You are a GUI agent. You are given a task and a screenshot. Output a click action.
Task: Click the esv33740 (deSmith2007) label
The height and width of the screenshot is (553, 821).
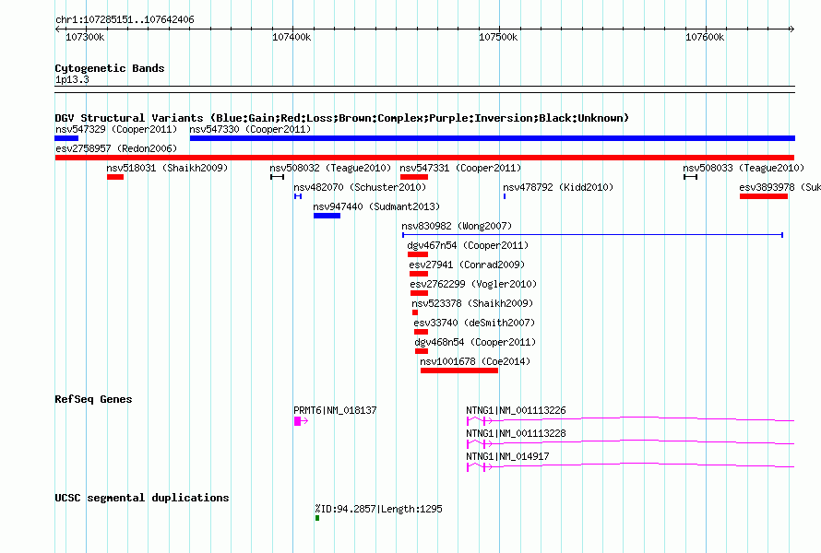(474, 323)
